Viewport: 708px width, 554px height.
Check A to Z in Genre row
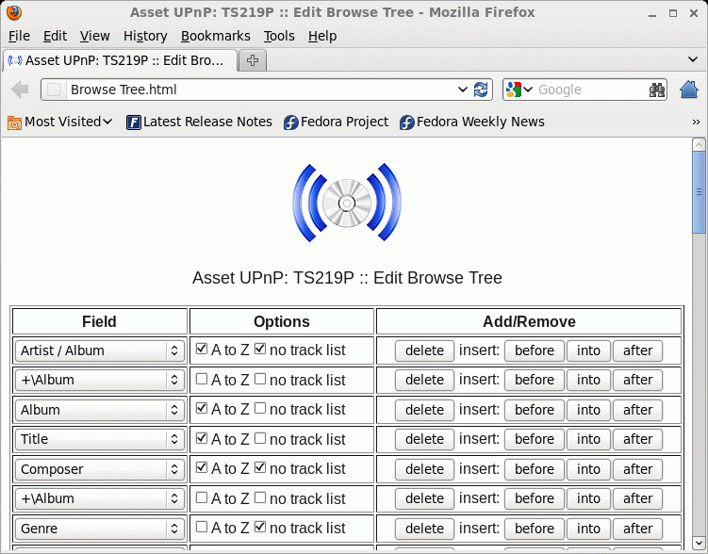202,527
